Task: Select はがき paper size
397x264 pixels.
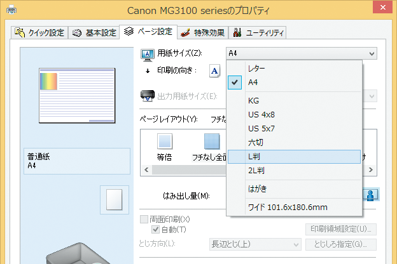Action: coord(294,188)
